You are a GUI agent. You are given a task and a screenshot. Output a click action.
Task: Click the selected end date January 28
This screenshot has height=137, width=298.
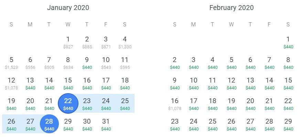click(x=49, y=124)
